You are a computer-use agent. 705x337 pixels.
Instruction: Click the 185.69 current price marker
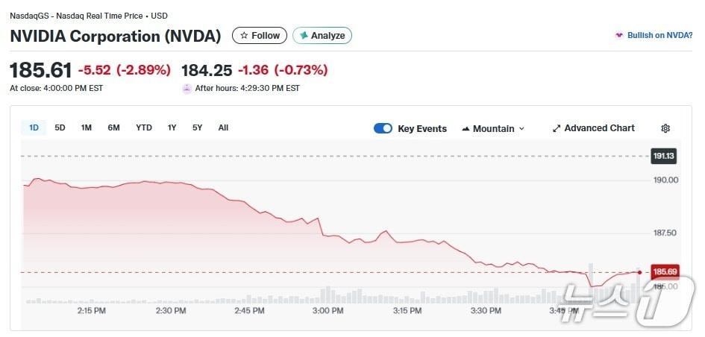pos(664,272)
